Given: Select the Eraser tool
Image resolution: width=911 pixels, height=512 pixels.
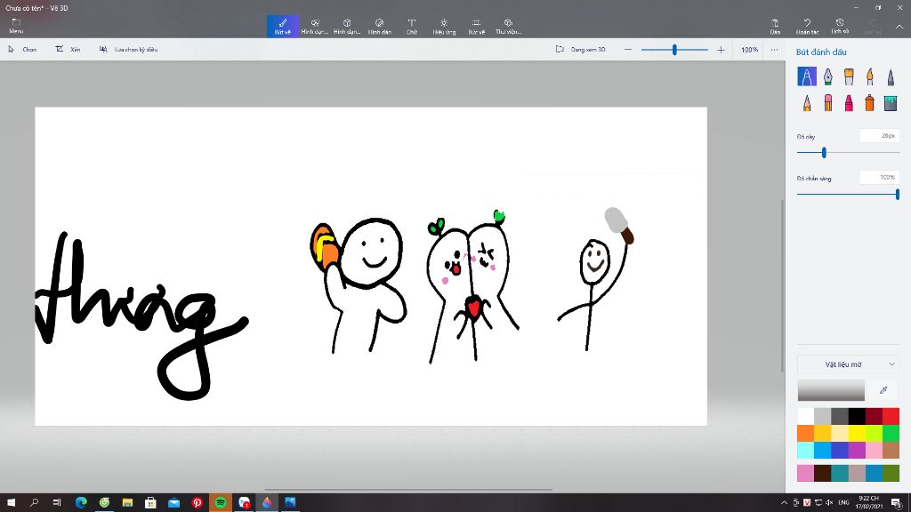Looking at the screenshot, I should click(x=827, y=103).
